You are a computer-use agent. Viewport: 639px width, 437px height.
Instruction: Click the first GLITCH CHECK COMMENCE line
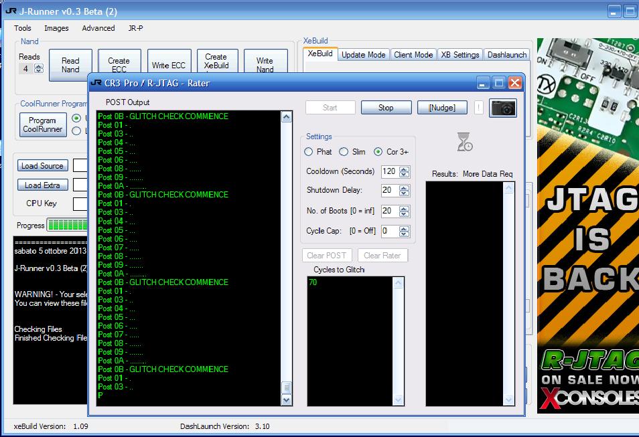coord(163,116)
